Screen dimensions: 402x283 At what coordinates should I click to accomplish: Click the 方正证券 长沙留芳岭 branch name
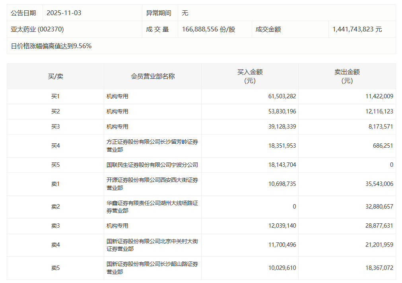152,146
